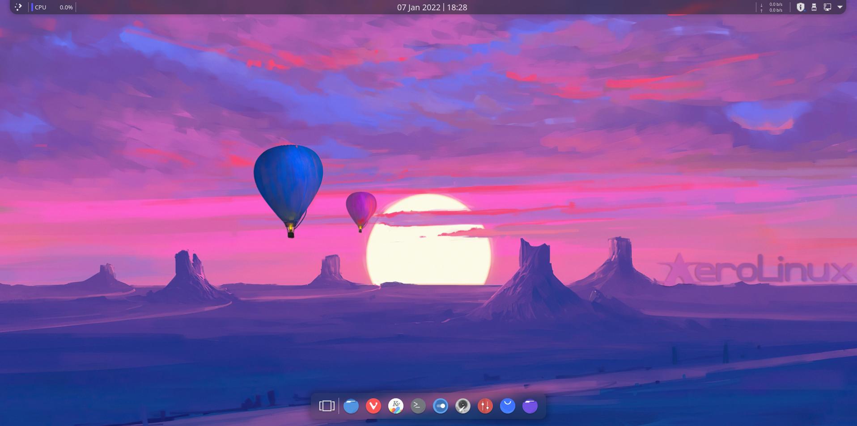857x426 pixels.
Task: Click the CPU usage monitor widget
Action: 53,7
